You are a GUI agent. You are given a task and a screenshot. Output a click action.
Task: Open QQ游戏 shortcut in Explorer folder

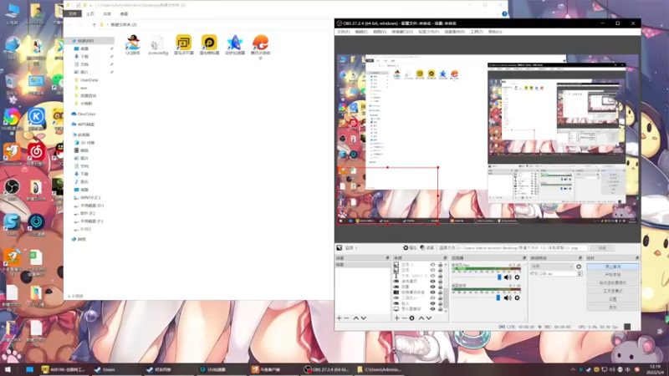pos(133,45)
